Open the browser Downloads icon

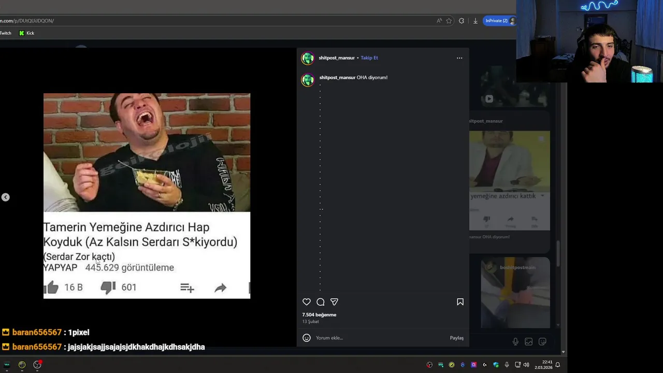tap(475, 21)
